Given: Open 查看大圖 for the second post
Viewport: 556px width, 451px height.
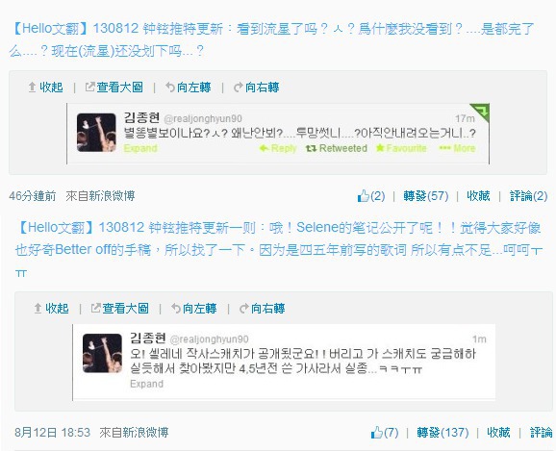Looking at the screenshot, I should point(120,309).
